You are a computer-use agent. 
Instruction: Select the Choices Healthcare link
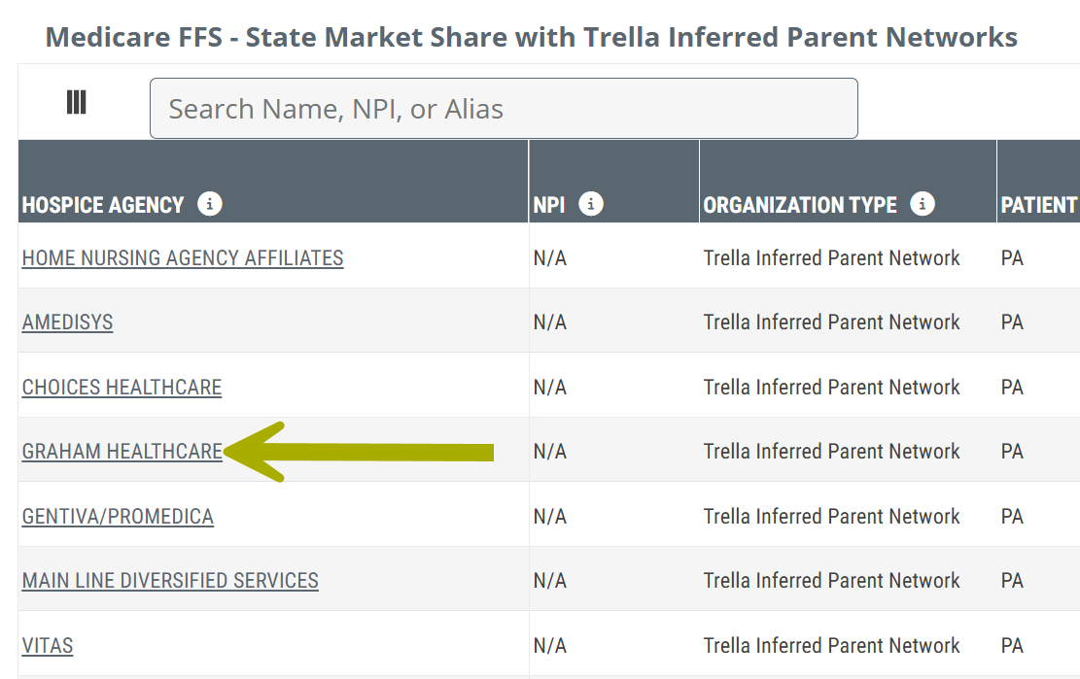click(x=122, y=388)
